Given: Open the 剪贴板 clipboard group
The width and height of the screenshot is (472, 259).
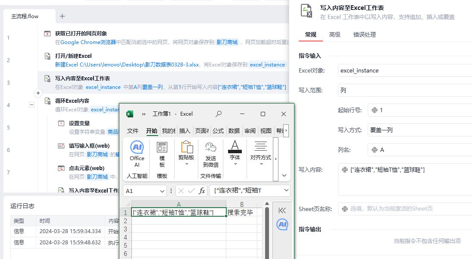Looking at the screenshot, I should pyautogui.click(x=186, y=153).
